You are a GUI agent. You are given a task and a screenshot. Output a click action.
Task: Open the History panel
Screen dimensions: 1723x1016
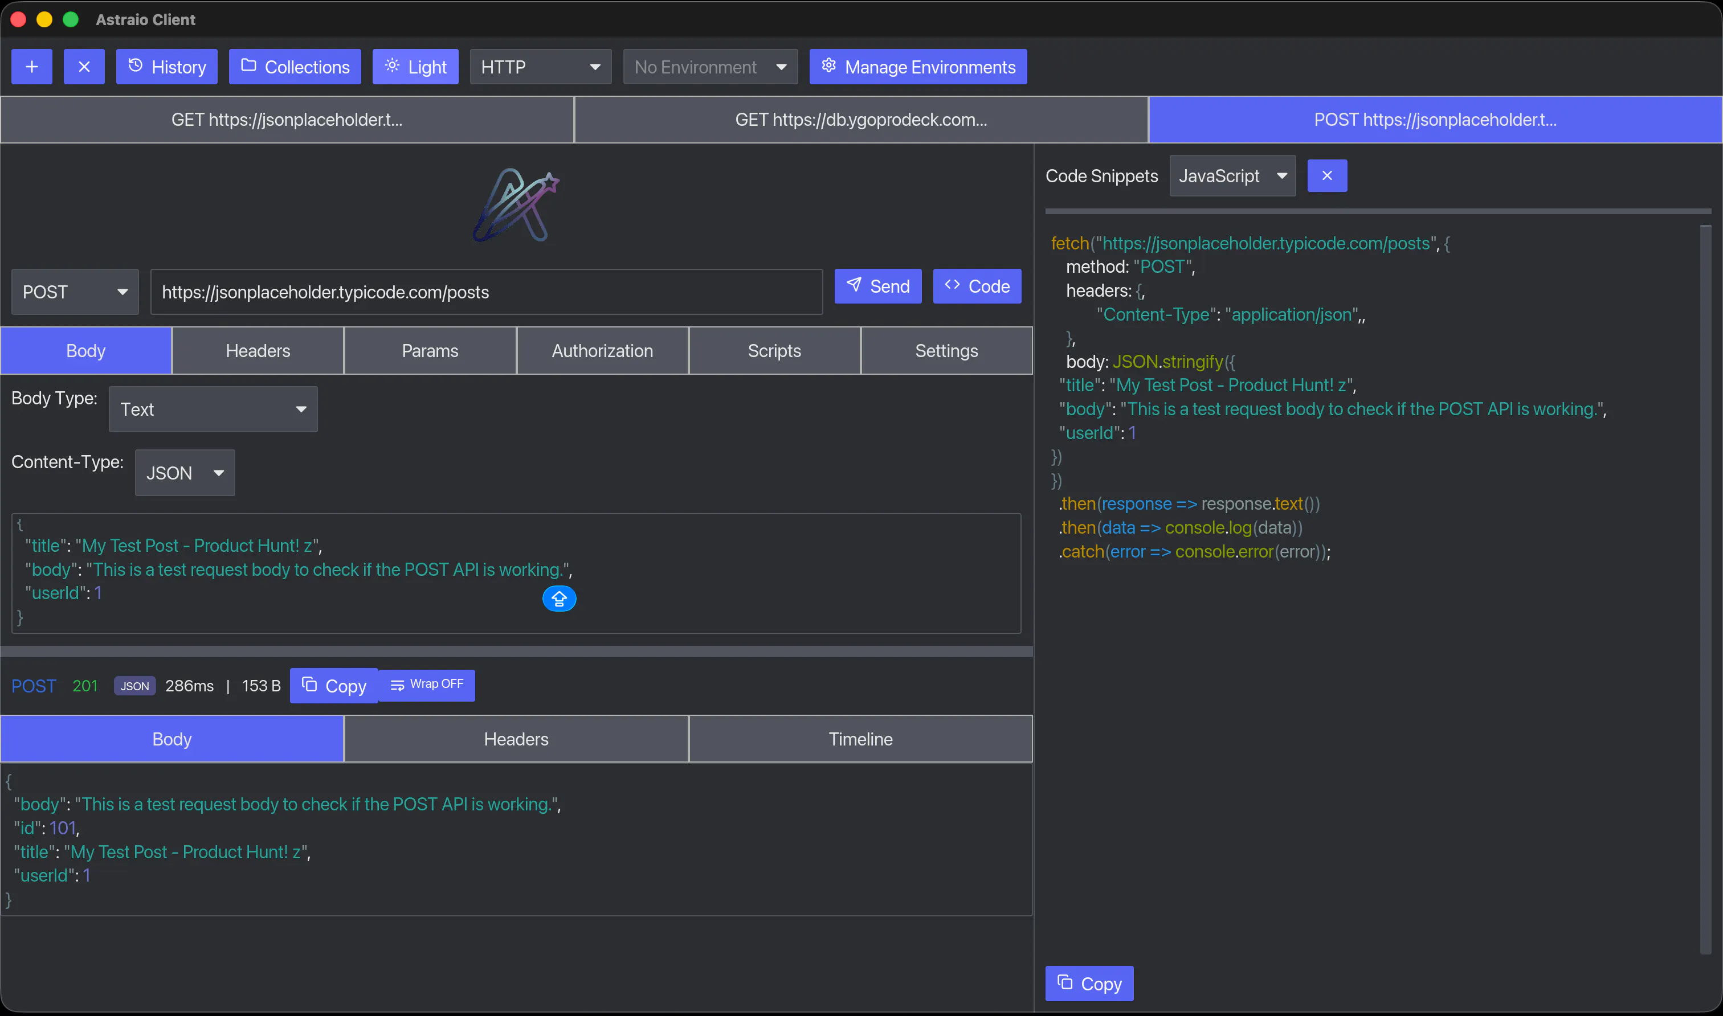tap(166, 67)
